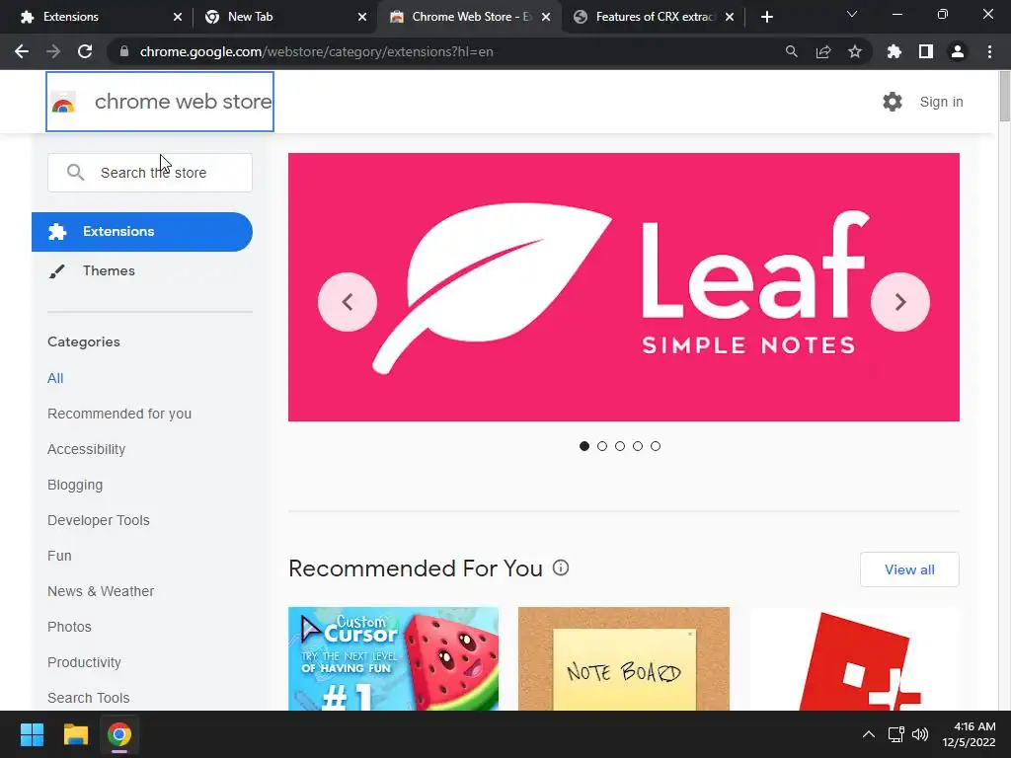The image size is (1011, 758).
Task: Switch to the New Tab tab
Action: pos(277,17)
